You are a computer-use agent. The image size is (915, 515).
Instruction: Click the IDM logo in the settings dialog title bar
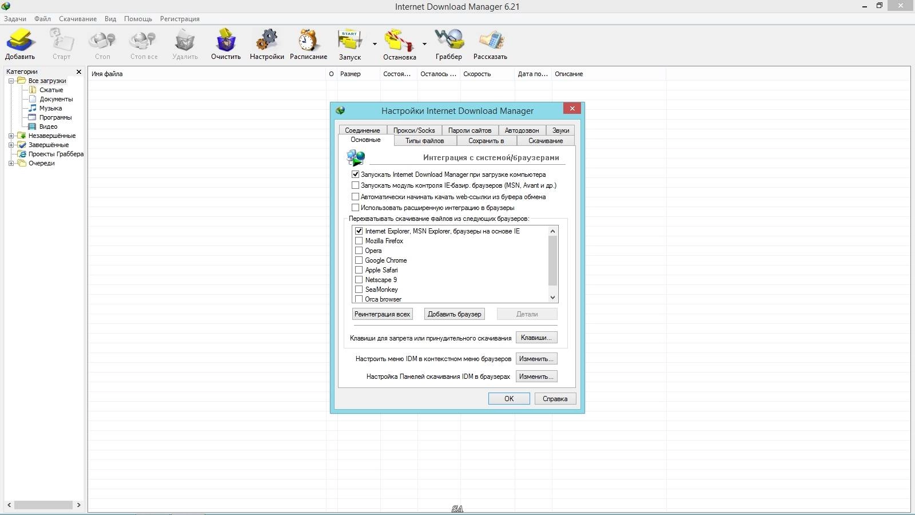341,110
